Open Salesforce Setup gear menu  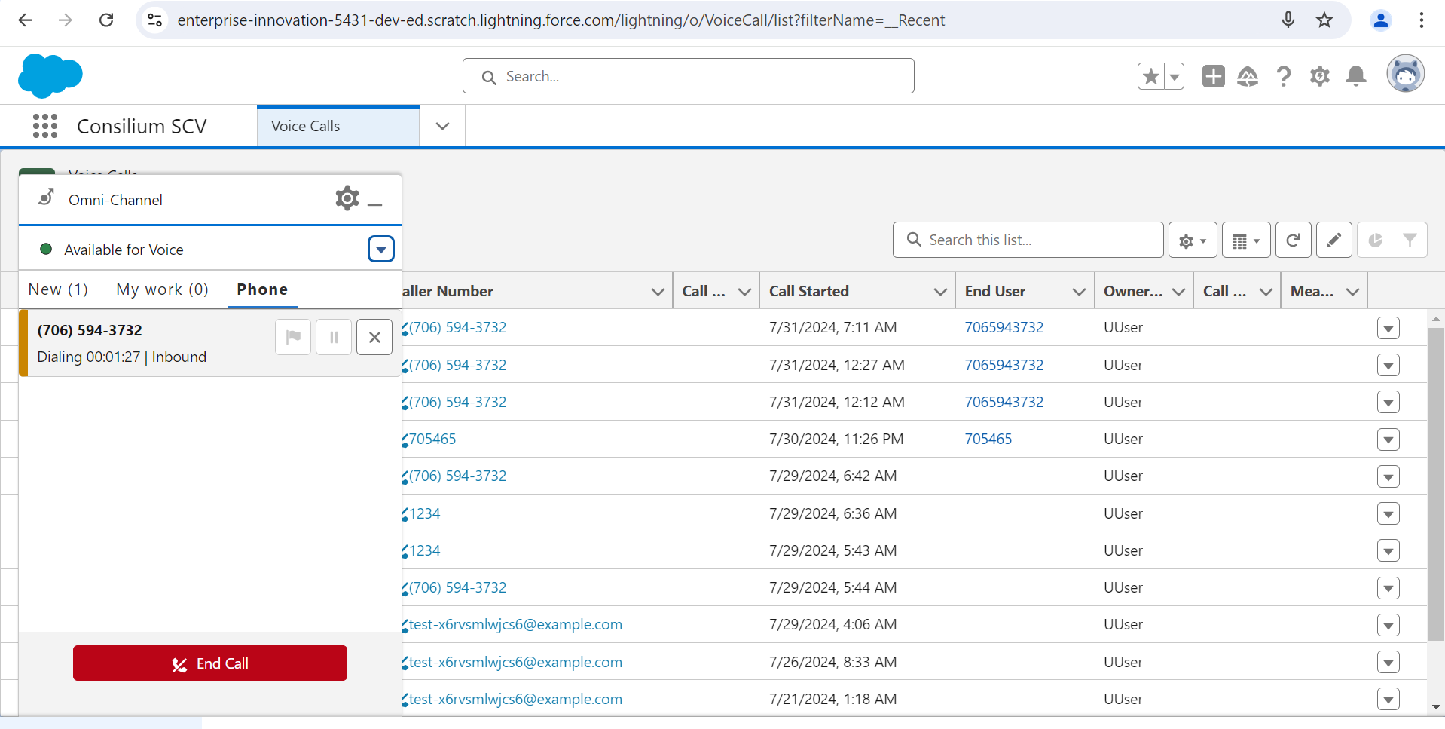point(1319,76)
